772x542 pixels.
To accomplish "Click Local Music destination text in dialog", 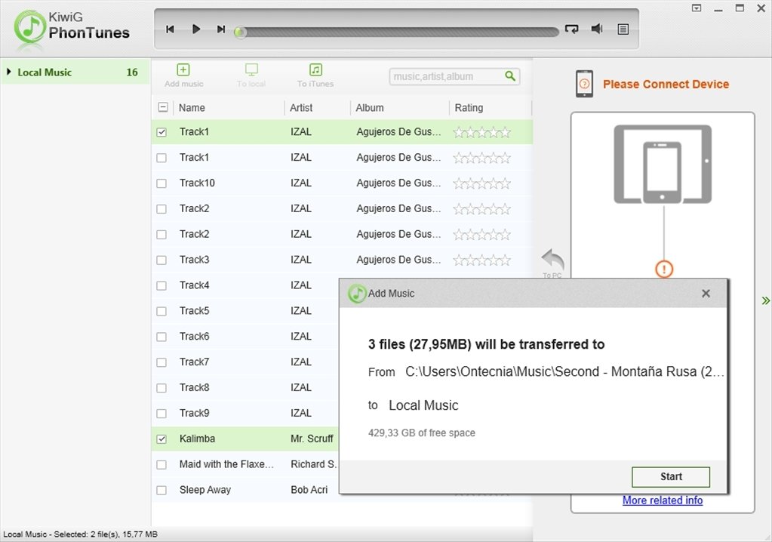I will (x=423, y=405).
